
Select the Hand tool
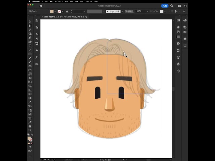tap(30, 126)
